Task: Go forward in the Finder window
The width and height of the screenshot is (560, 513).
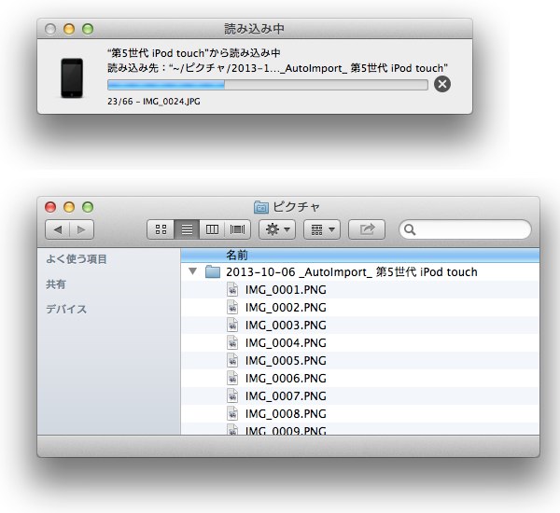Action: tap(82, 229)
